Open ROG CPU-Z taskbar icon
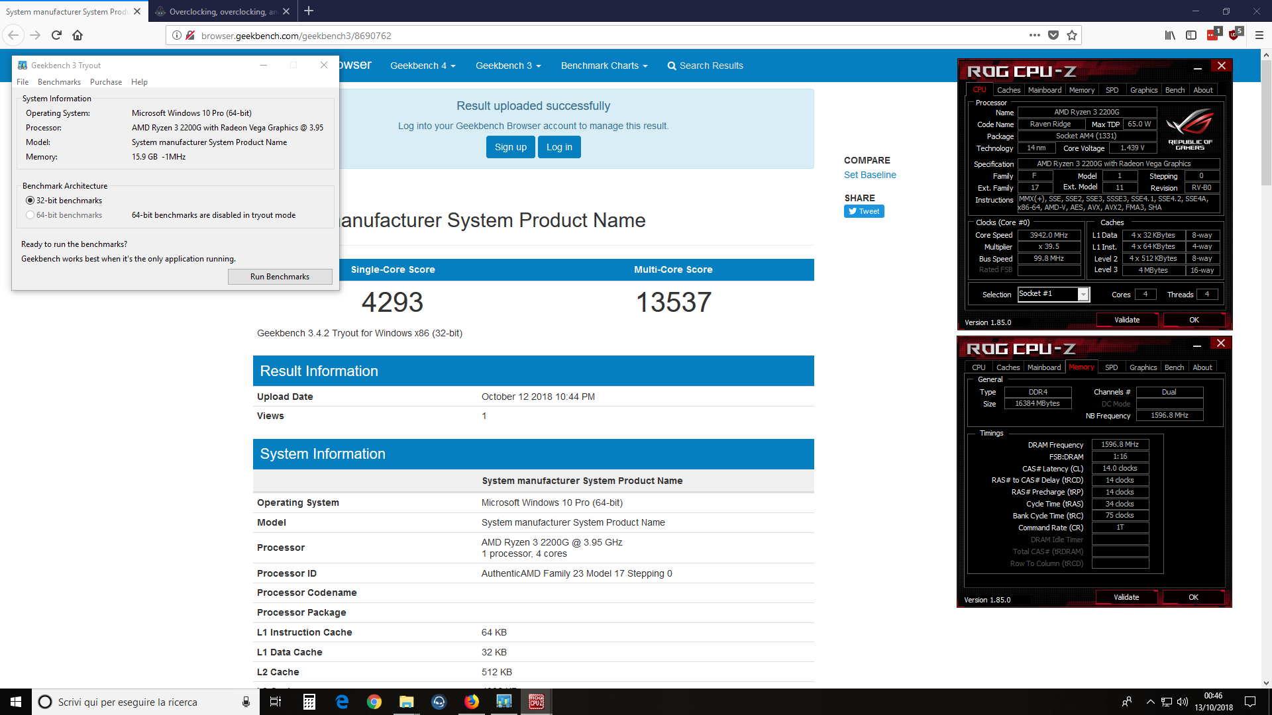This screenshot has width=1272, height=715. click(537, 702)
